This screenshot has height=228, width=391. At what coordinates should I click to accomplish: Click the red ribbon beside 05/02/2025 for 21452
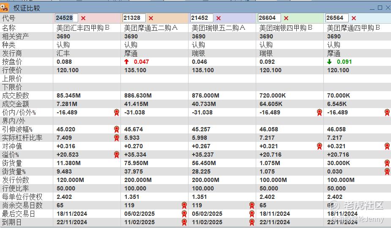(252, 214)
